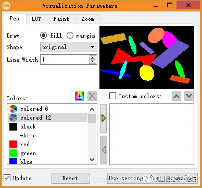This screenshot has width=202, height=188.
Task: Click the yellow right arrow to add color
Action: (104, 119)
